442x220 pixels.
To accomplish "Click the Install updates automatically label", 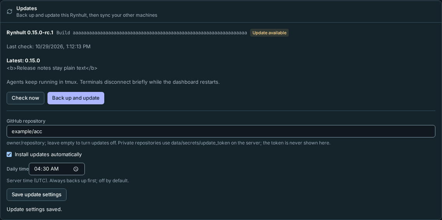I will point(48,154).
